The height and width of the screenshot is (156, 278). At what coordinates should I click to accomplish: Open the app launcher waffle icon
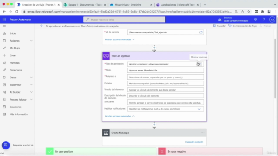point(4,19)
